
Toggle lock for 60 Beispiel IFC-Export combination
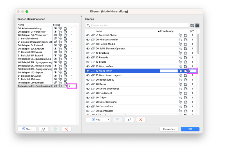[x=60, y=72]
